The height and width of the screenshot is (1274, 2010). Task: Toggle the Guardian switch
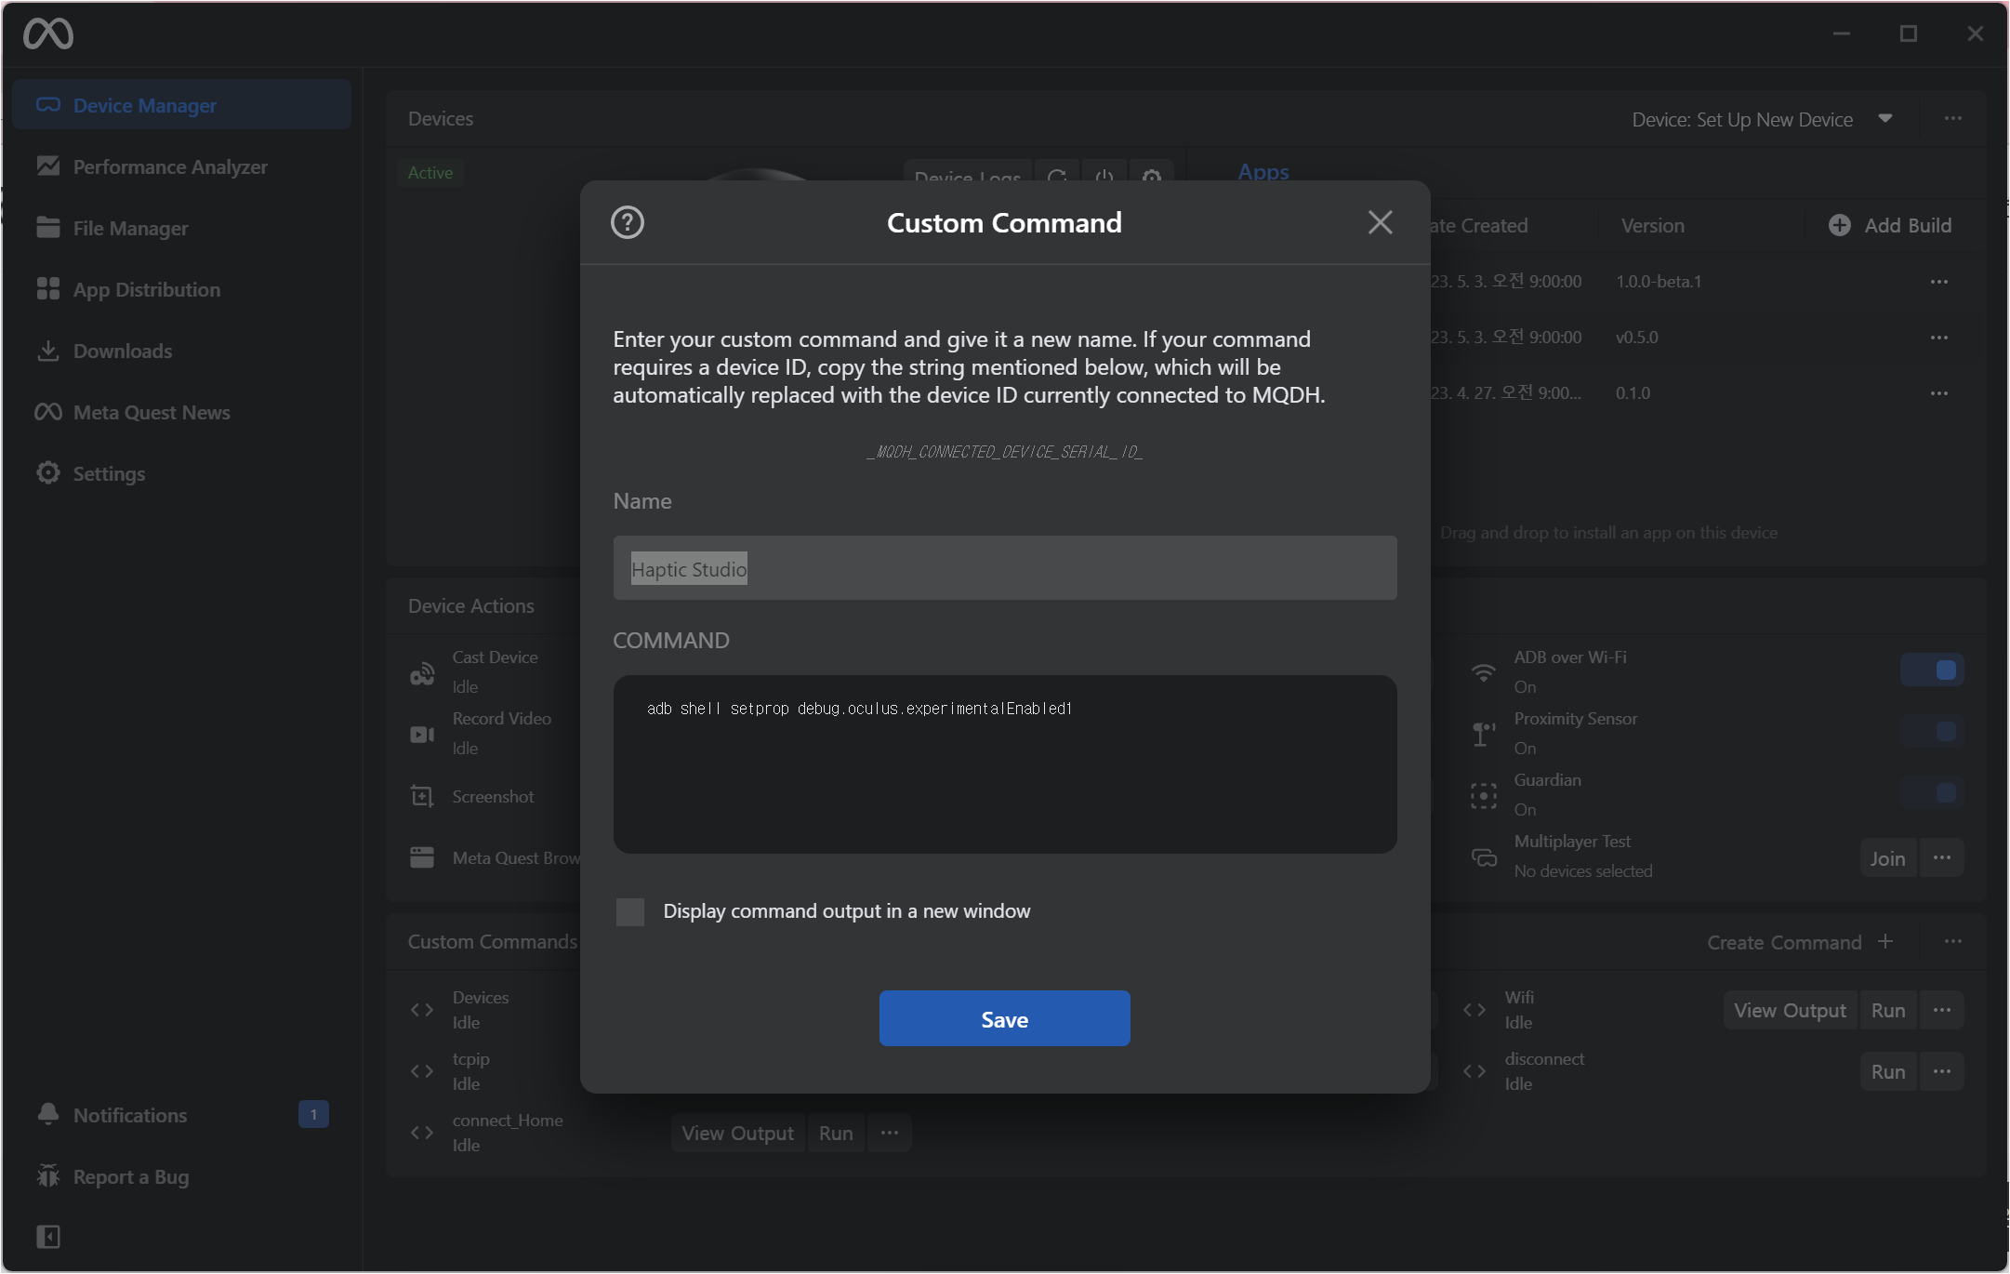click(1932, 793)
